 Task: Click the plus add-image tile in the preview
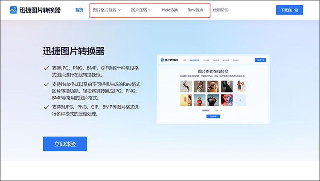coord(240,100)
